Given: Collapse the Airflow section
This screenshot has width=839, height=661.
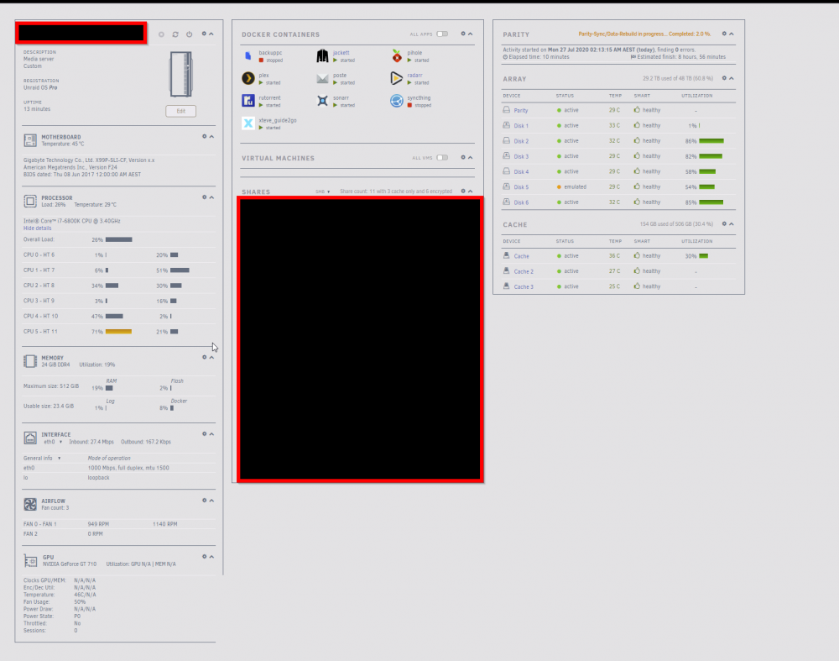Looking at the screenshot, I should coord(212,501).
